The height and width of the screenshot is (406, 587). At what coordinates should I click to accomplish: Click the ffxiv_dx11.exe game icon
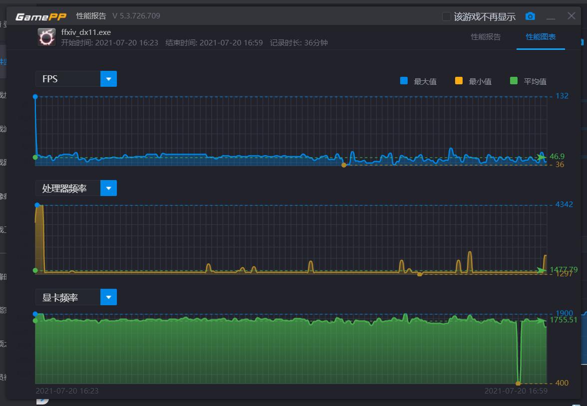pyautogui.click(x=47, y=37)
